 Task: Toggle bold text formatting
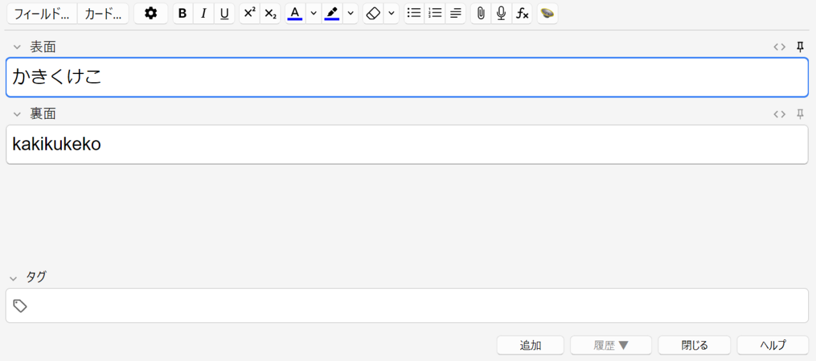pos(183,13)
